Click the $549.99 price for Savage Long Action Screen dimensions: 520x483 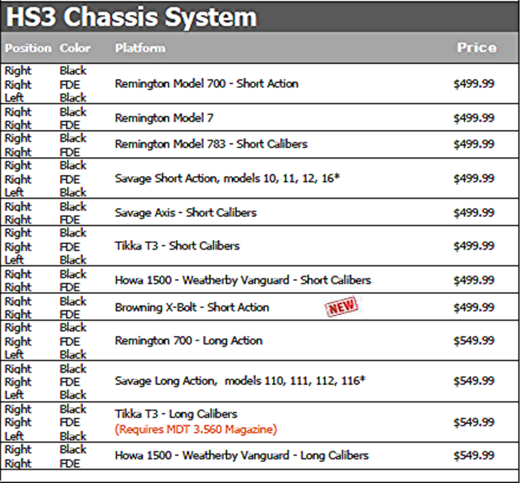[474, 380]
